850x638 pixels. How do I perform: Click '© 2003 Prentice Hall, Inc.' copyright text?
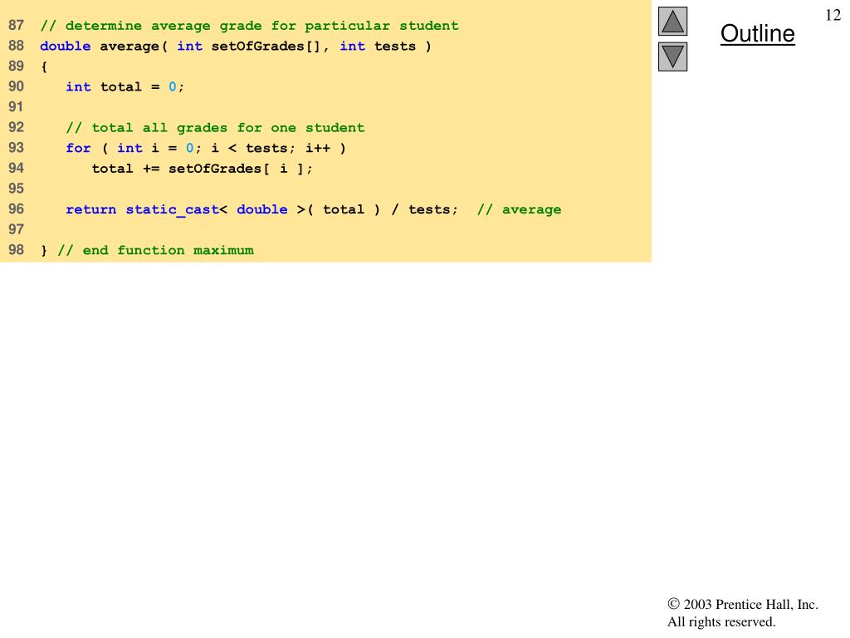(x=743, y=605)
